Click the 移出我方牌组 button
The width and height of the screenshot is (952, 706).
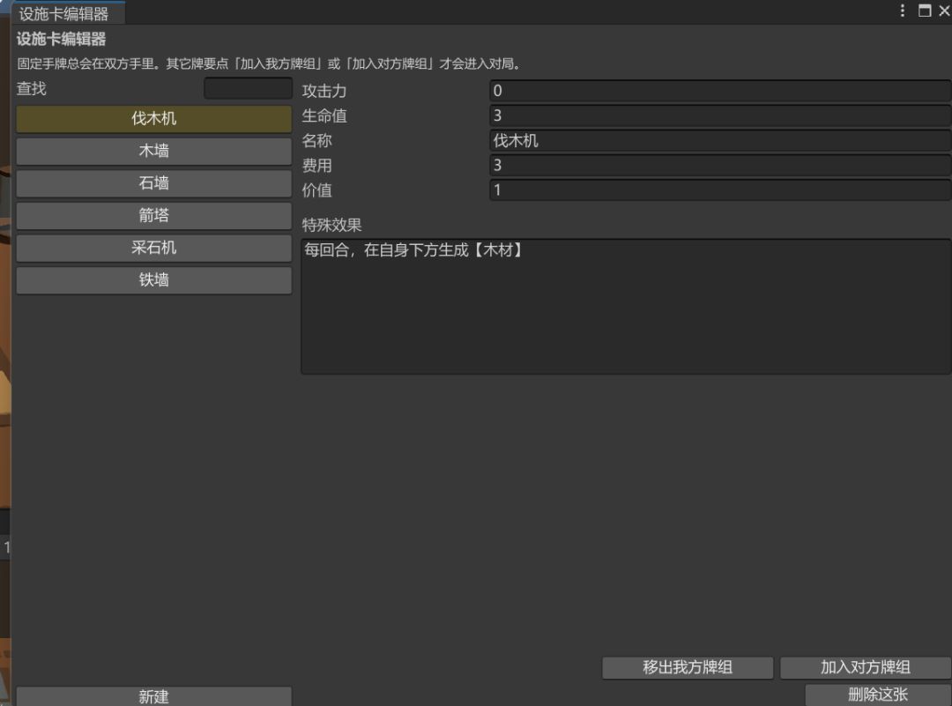click(688, 667)
